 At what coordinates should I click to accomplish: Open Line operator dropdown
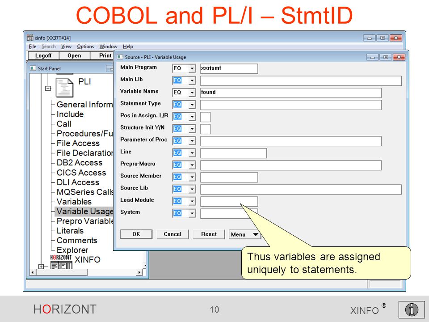[192, 153]
